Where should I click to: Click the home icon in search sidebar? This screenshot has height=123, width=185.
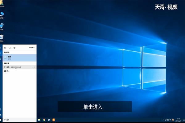click(x=1, y=53)
